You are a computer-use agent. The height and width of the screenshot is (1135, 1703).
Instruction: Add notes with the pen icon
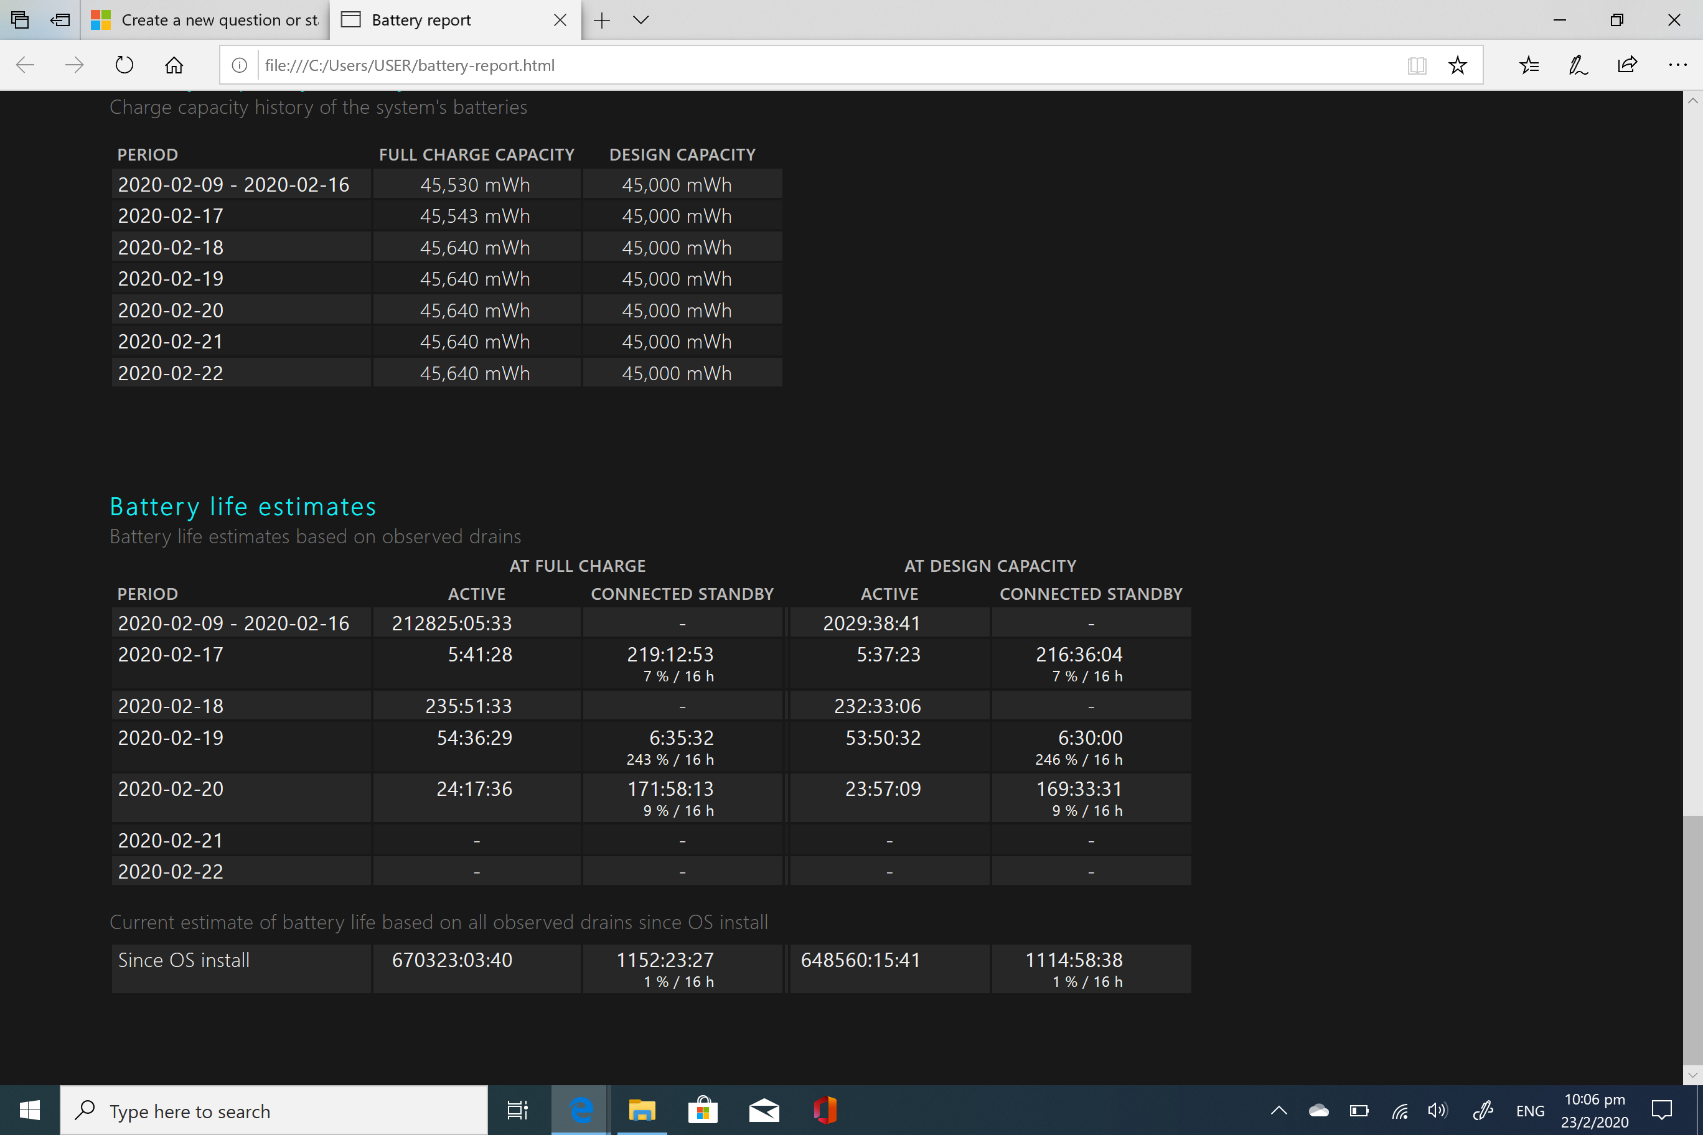1578,65
